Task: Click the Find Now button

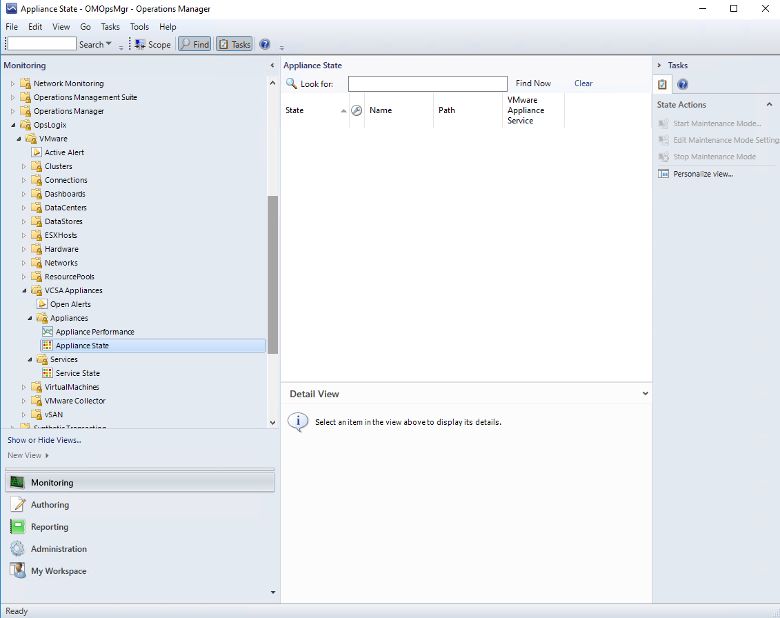Action: pyautogui.click(x=533, y=83)
